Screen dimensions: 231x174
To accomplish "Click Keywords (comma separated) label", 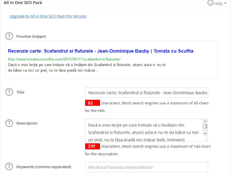I will [44, 167].
